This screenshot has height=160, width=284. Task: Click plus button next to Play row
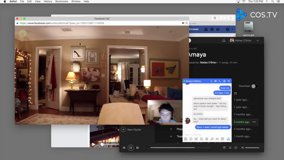tap(171, 129)
